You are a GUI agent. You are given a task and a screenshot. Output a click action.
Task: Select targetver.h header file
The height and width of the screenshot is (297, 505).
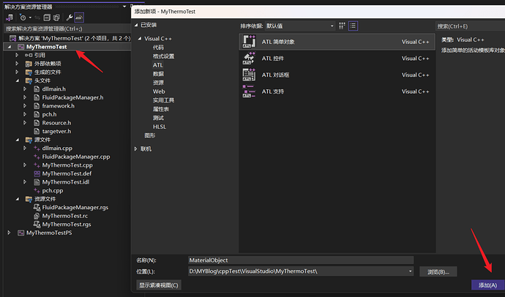56,131
